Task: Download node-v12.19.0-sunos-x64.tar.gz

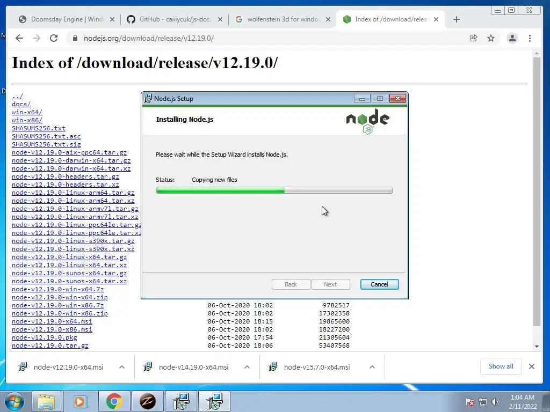Action: point(69,273)
